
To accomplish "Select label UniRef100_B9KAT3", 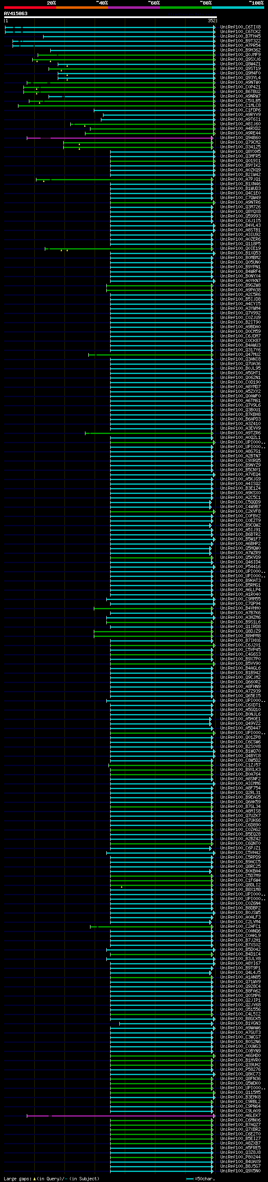I will pyautogui.click(x=240, y=580).
